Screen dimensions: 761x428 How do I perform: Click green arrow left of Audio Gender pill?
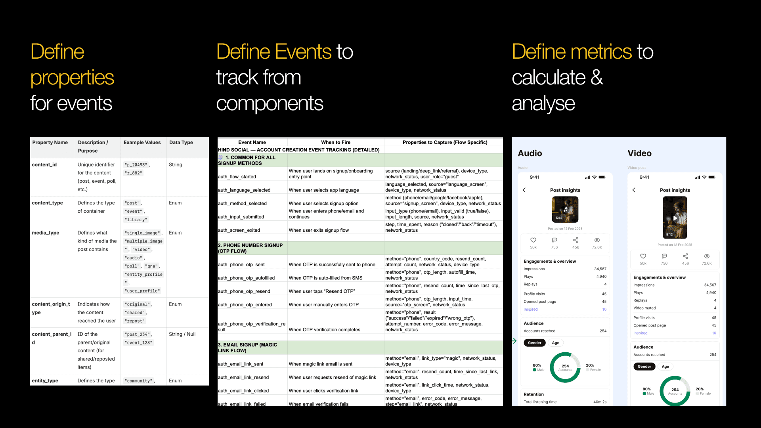[x=514, y=341]
